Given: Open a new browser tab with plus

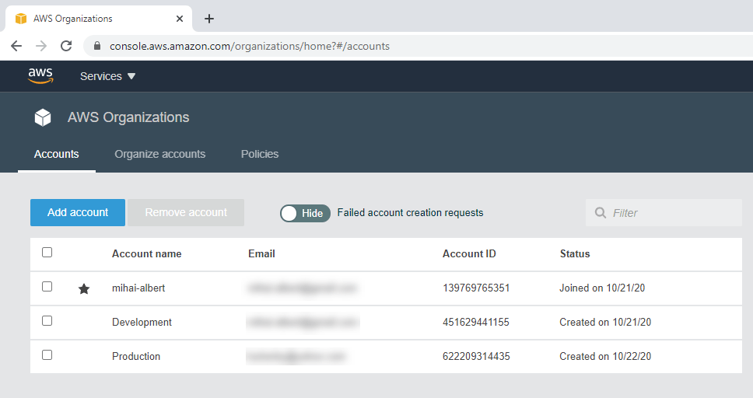Looking at the screenshot, I should click(208, 19).
